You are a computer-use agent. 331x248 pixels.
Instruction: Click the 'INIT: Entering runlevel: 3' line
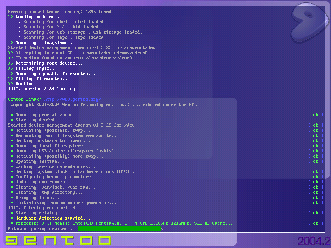[x=42, y=208]
